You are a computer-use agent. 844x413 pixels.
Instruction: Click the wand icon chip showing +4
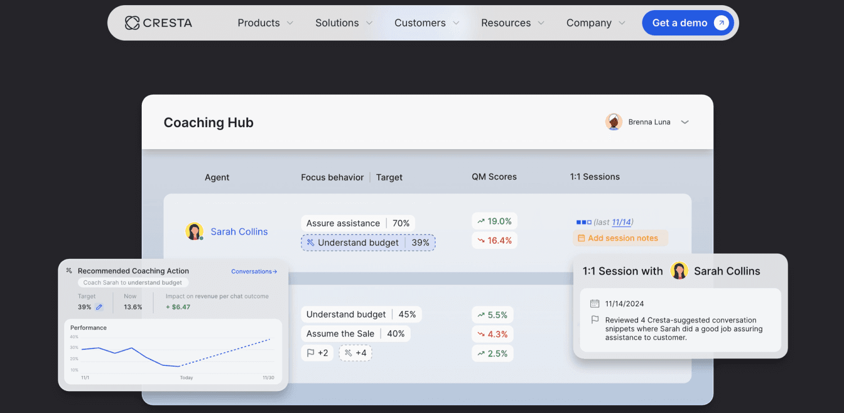click(355, 353)
